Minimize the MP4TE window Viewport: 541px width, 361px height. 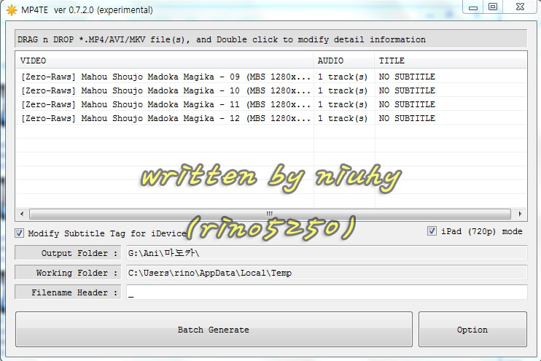[473, 7]
